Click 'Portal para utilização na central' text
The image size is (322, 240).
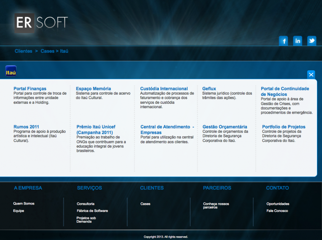(x=167, y=140)
